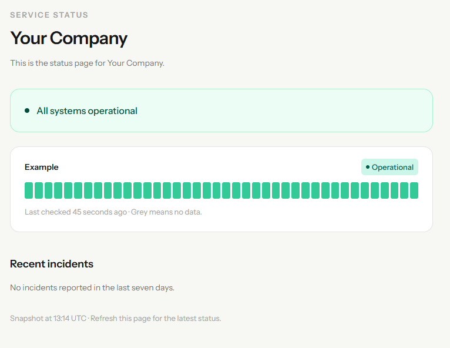Click the Example service name
This screenshot has width=450, height=348.
click(x=41, y=167)
